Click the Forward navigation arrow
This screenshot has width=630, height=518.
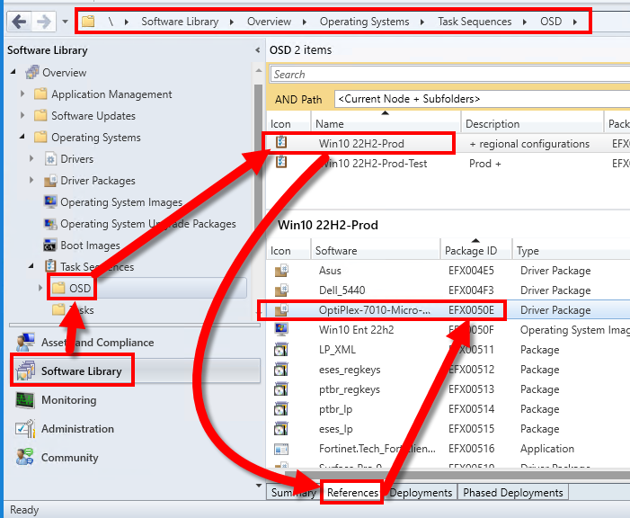pyautogui.click(x=43, y=22)
